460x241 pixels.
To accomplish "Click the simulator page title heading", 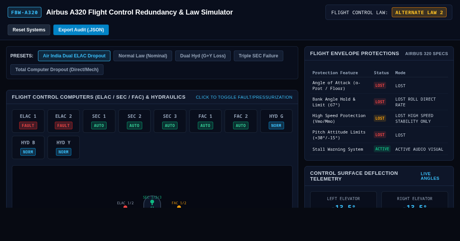I will (140, 12).
